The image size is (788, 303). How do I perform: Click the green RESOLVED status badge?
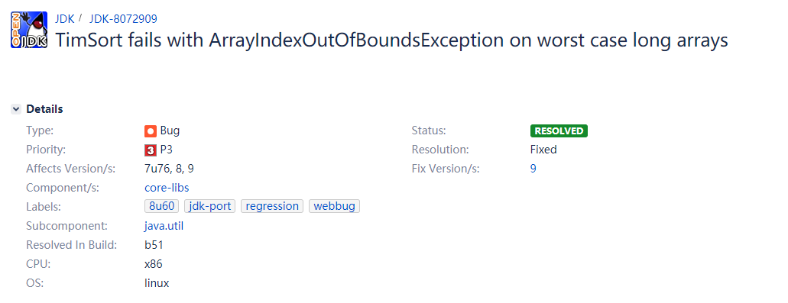559,131
